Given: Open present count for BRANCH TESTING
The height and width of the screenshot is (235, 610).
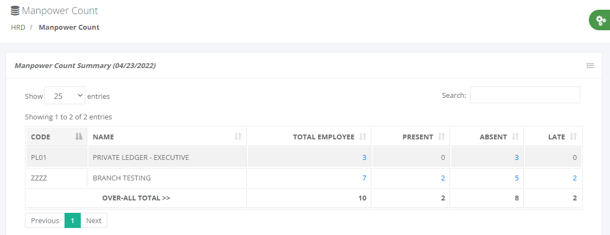Looking at the screenshot, I should pos(442,178).
